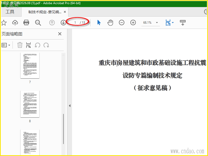Click the page 8 number label
208x156 pixels.
(x=30, y=121)
